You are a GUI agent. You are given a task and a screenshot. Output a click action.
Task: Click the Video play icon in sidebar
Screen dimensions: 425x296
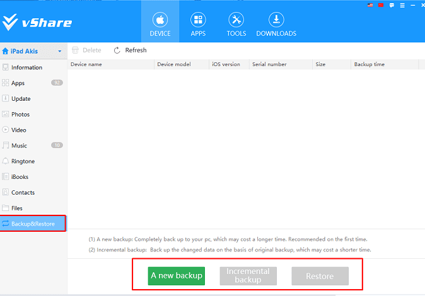5,130
